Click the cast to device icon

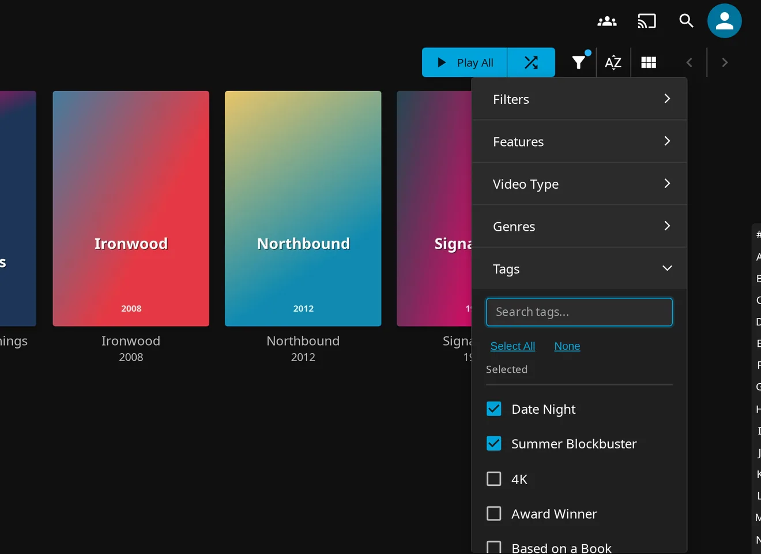647,21
